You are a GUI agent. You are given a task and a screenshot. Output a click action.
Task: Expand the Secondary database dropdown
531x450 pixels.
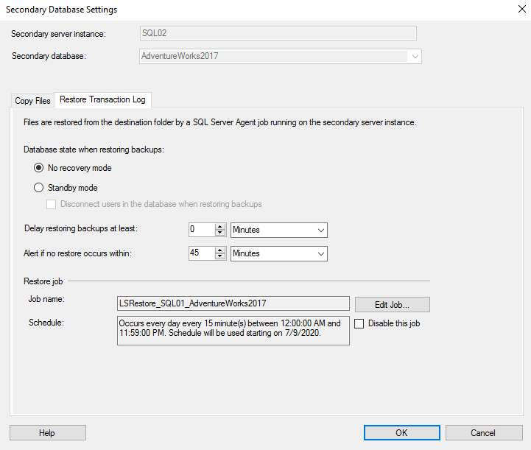(415, 57)
